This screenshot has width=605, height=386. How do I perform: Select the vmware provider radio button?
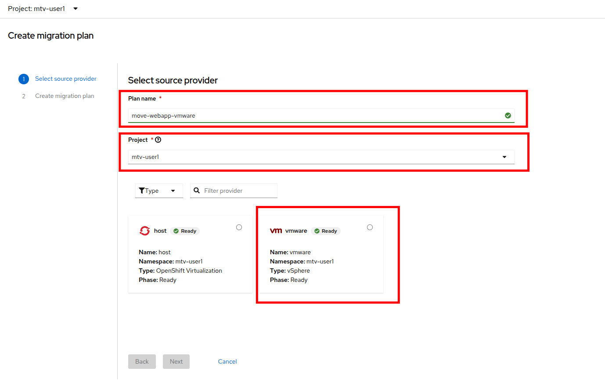point(370,227)
